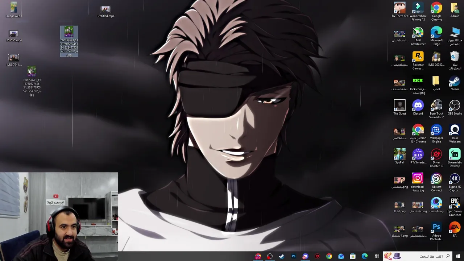Open Microsoft Edge desktop shortcut
This screenshot has height=261, width=464.
pyautogui.click(x=436, y=36)
